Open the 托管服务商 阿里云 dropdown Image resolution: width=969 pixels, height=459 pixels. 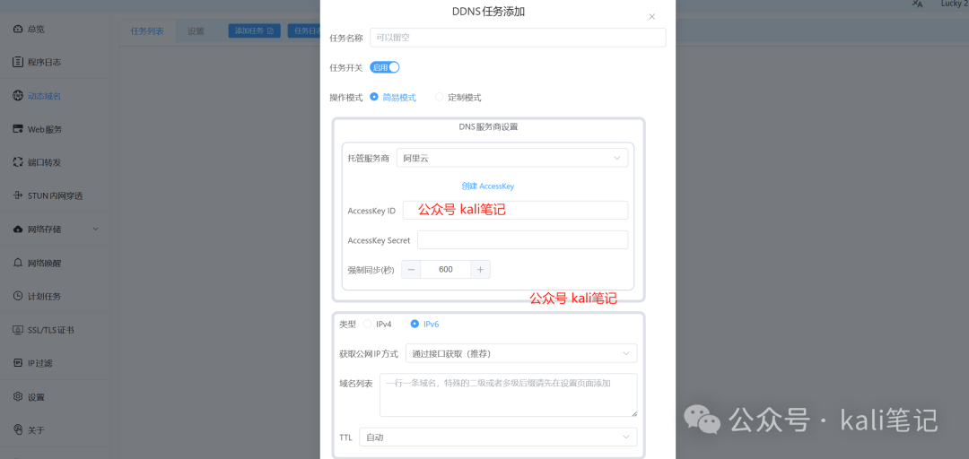click(511, 158)
